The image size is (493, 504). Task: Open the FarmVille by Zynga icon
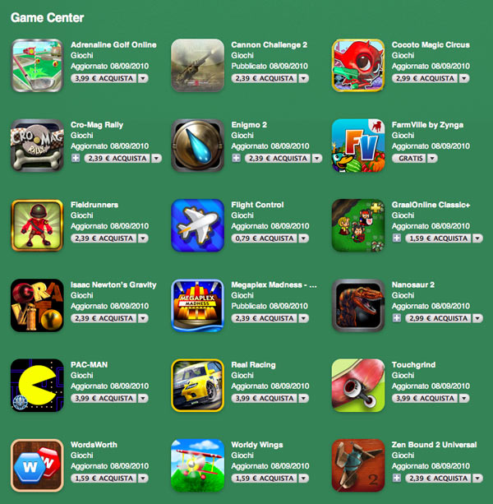tap(358, 146)
